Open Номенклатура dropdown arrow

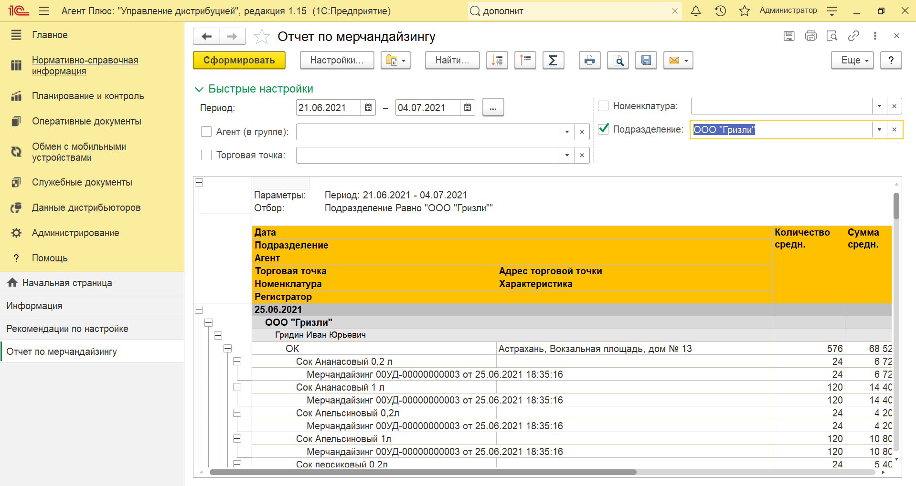(x=879, y=106)
